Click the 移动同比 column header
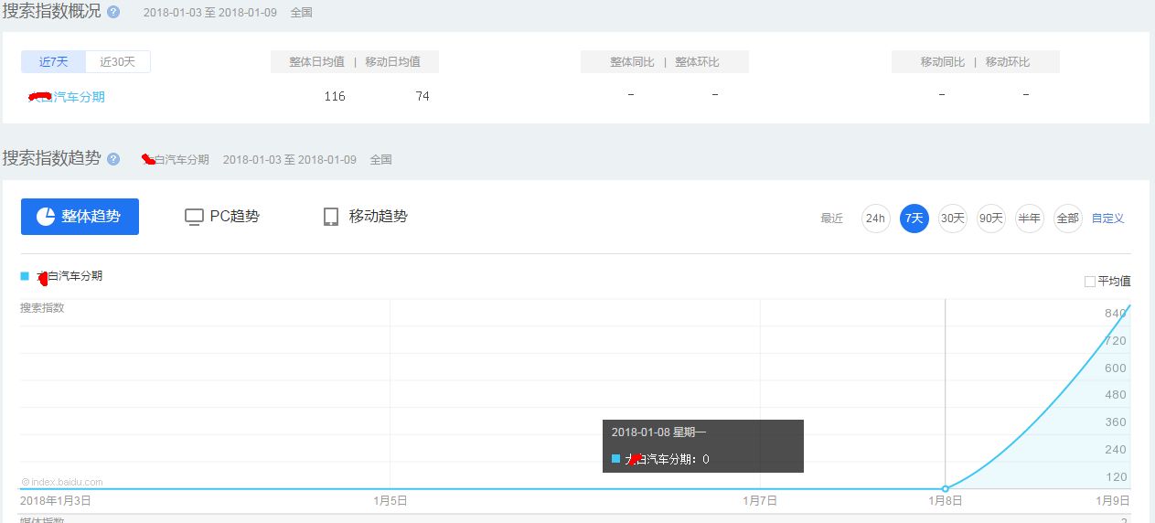This screenshot has width=1155, height=523. [x=942, y=62]
